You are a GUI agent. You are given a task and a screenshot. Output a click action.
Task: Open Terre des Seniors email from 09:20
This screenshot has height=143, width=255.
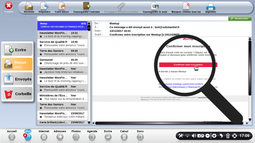tap(62, 52)
